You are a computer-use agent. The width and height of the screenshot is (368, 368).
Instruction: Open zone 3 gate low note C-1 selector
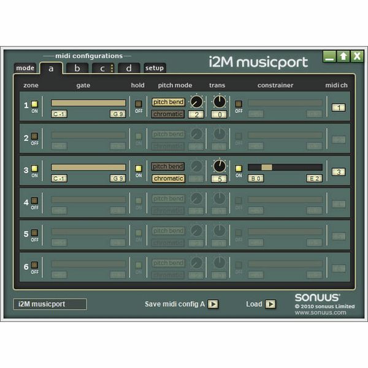pyautogui.click(x=59, y=178)
